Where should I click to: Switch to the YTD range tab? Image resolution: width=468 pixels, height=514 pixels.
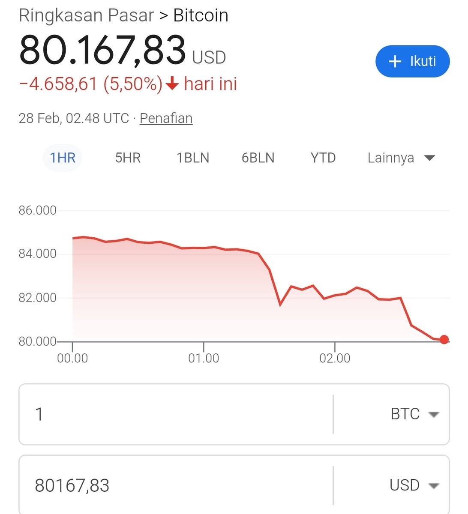click(323, 158)
